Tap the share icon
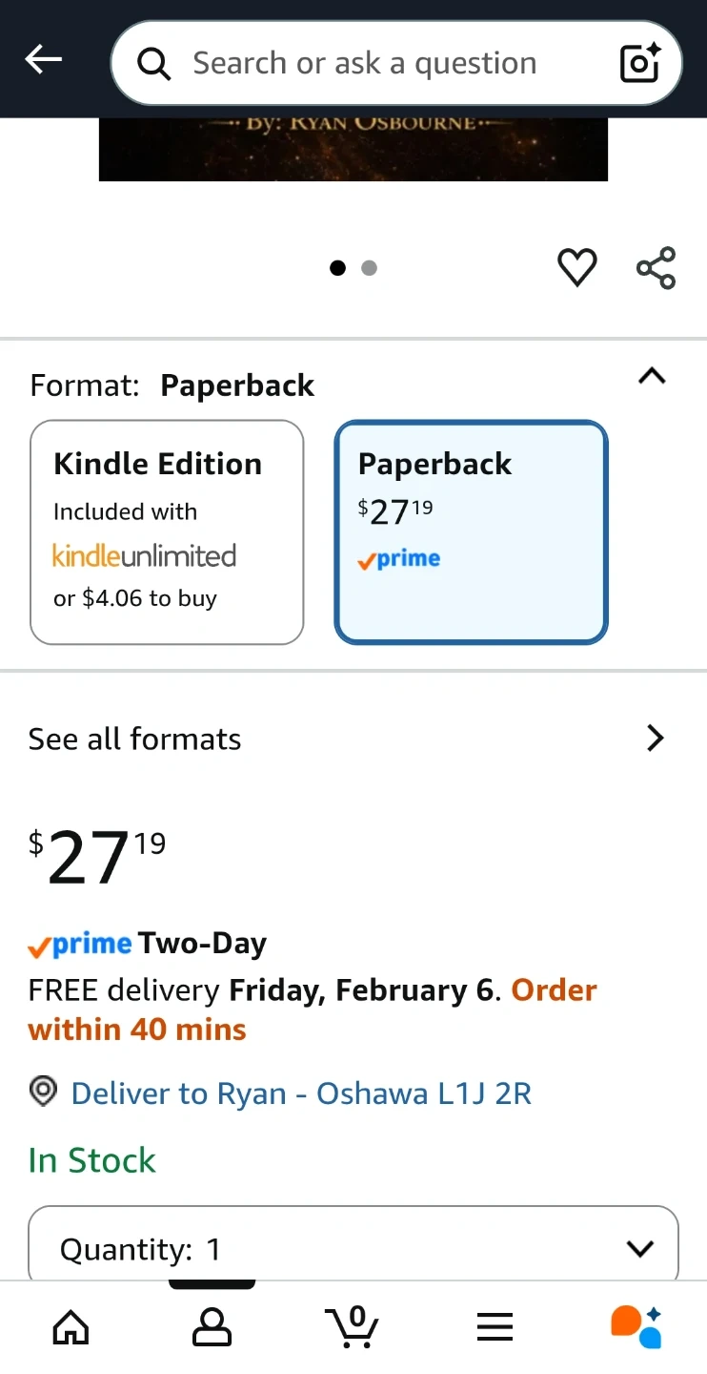Screen dimensions: 707x1374 656,267
